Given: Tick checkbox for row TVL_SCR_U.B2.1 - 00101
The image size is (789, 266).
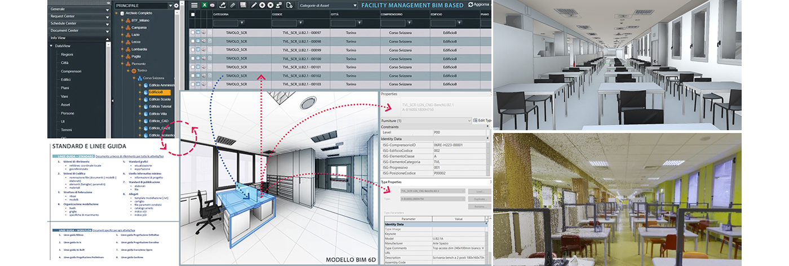Looking at the screenshot, I should pyautogui.click(x=193, y=66).
